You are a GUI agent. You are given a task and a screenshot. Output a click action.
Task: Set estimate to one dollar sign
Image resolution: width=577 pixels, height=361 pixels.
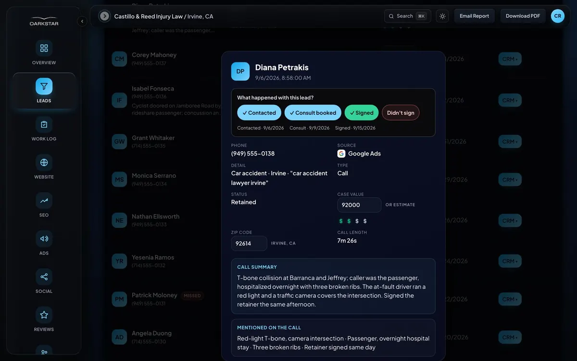[341, 221]
